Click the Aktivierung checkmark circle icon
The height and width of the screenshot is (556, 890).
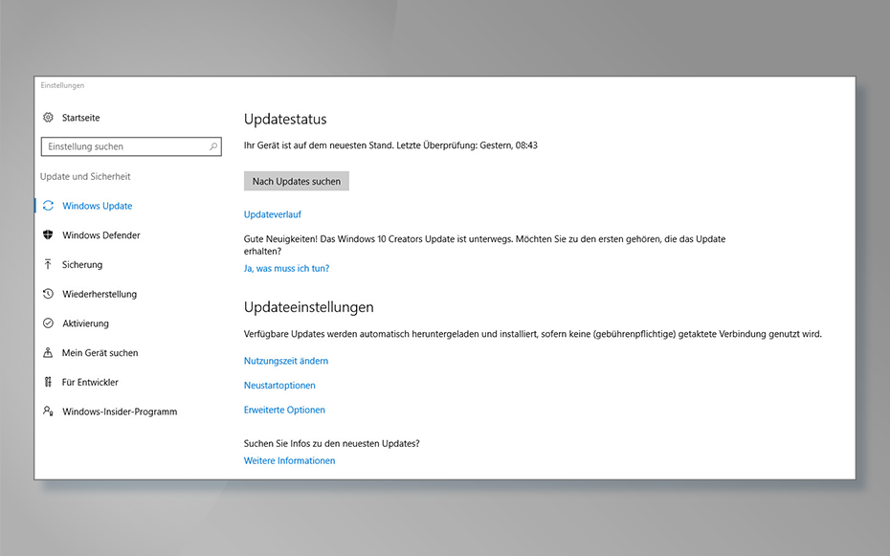[48, 323]
